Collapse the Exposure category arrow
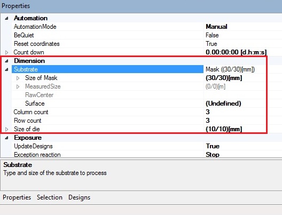 coord(6,138)
